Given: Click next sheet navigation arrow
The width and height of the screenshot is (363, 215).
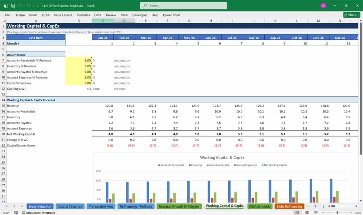Looking at the screenshot, I should (15, 206).
